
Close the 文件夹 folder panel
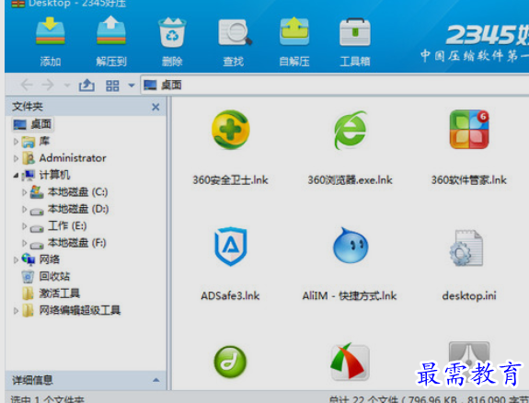155,107
